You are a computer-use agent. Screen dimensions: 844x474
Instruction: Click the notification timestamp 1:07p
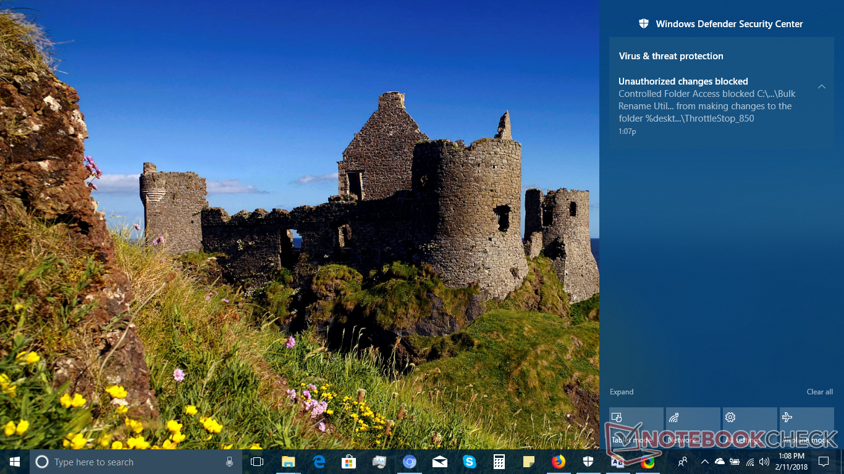627,131
